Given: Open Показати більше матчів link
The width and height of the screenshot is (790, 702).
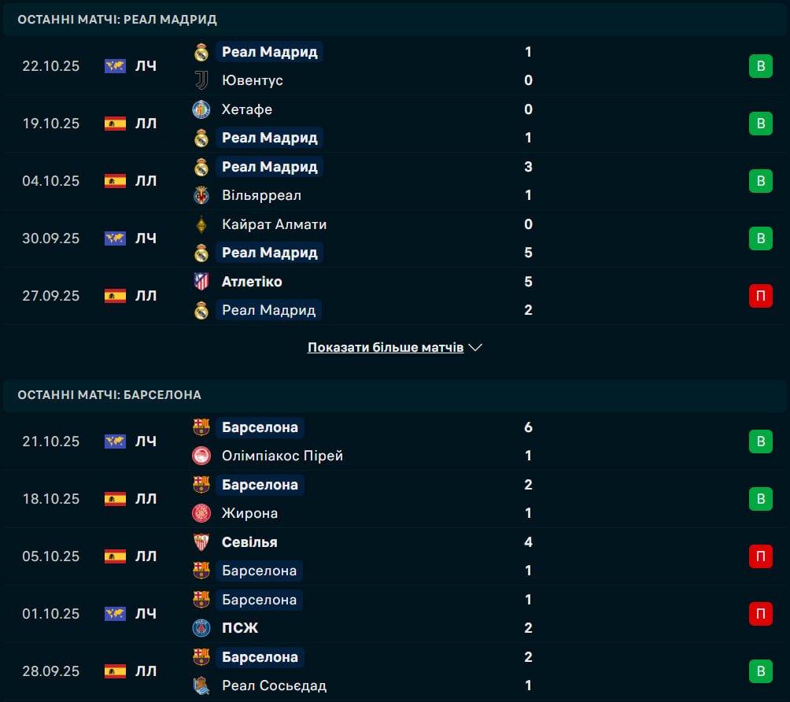Looking at the screenshot, I should click(385, 347).
